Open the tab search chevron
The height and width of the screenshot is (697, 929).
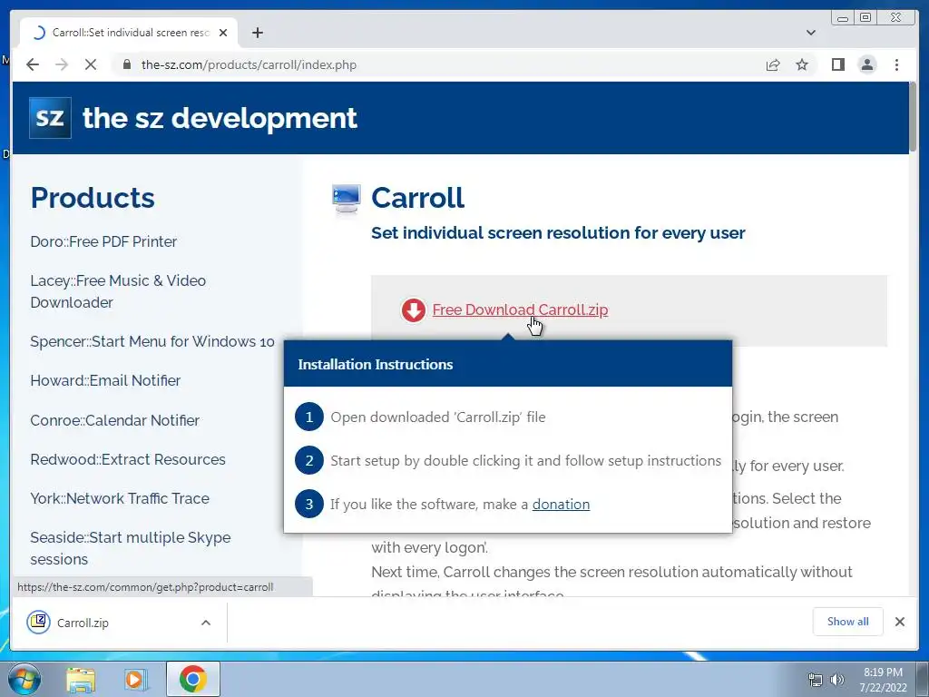pyautogui.click(x=810, y=33)
